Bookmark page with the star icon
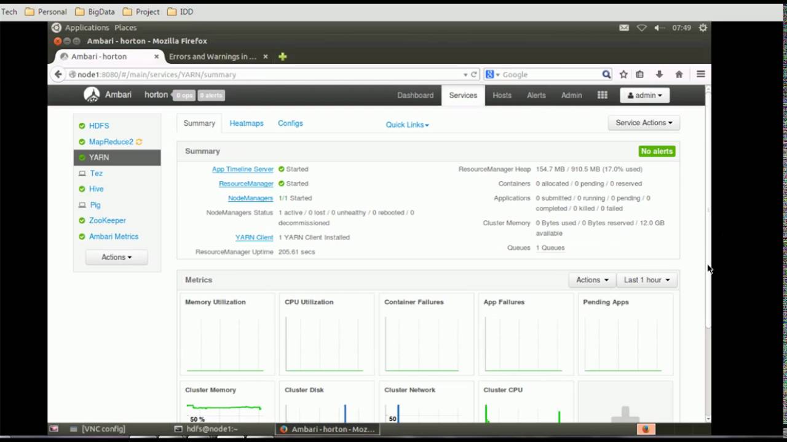This screenshot has height=442, width=787. (623, 74)
